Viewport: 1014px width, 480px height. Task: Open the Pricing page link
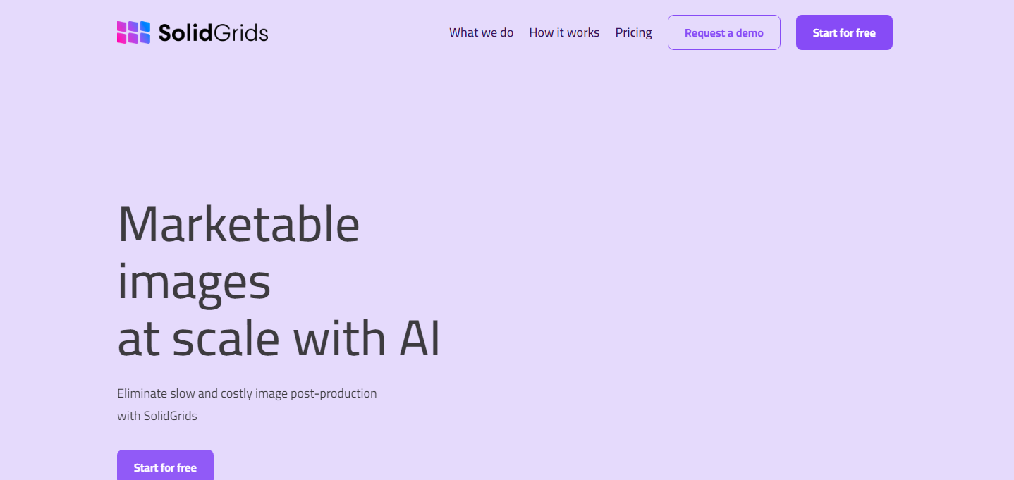click(x=633, y=32)
